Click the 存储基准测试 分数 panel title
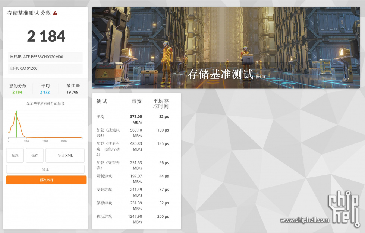 click(29, 13)
